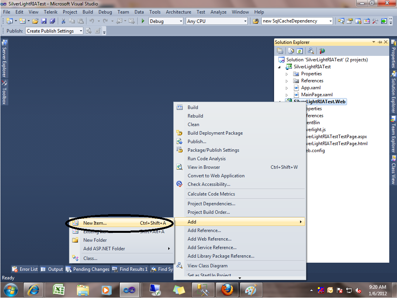Open the Error List panel

25,269
